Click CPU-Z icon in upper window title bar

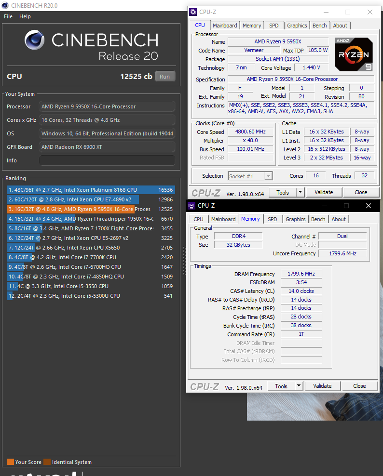(193, 12)
